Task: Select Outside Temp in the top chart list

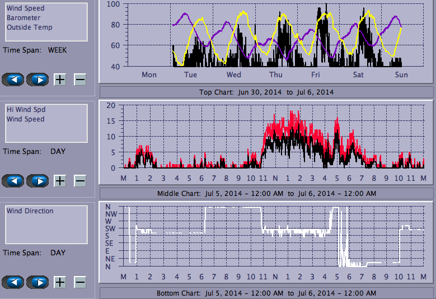Action: [x=29, y=27]
